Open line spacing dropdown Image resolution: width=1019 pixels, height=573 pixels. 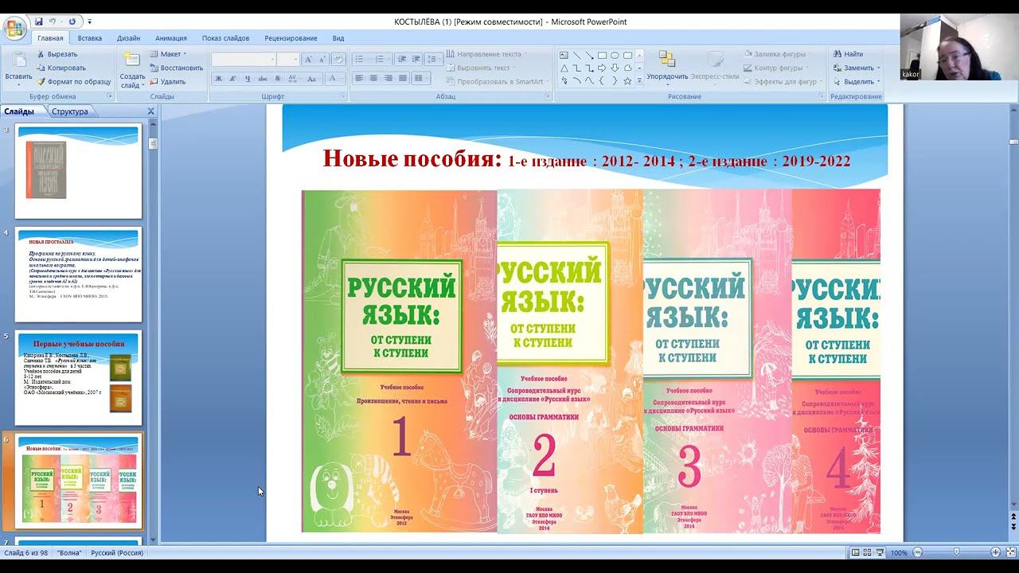point(434,60)
